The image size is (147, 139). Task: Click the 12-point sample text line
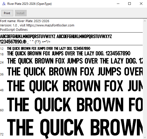(49, 49)
